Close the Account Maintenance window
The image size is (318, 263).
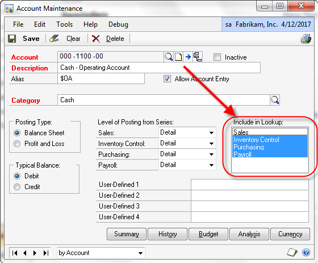click(301, 6)
